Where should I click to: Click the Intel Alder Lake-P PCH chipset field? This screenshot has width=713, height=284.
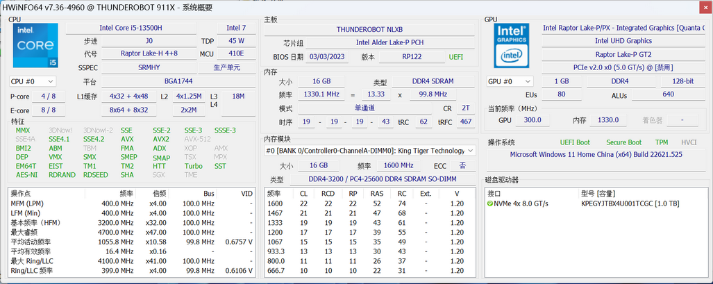[390, 43]
